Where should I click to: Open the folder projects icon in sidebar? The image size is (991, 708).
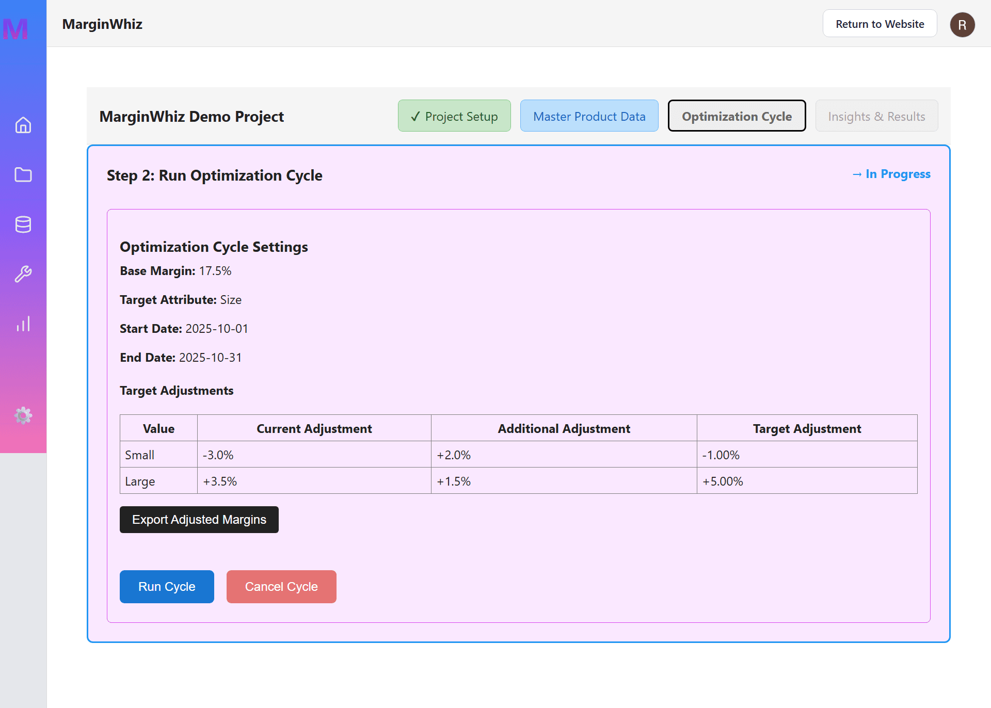[x=23, y=175]
